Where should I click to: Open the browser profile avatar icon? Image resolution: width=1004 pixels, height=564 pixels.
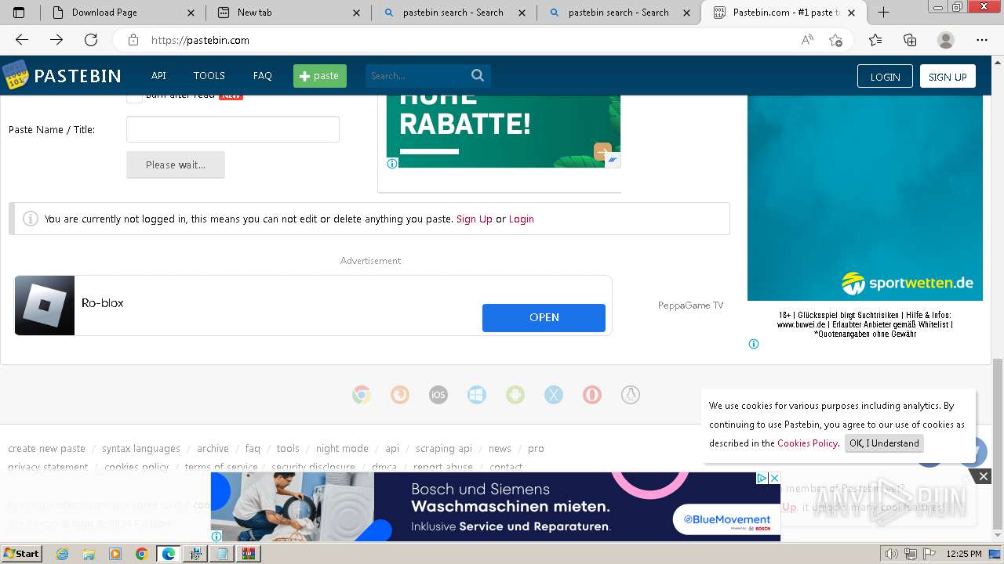(946, 40)
